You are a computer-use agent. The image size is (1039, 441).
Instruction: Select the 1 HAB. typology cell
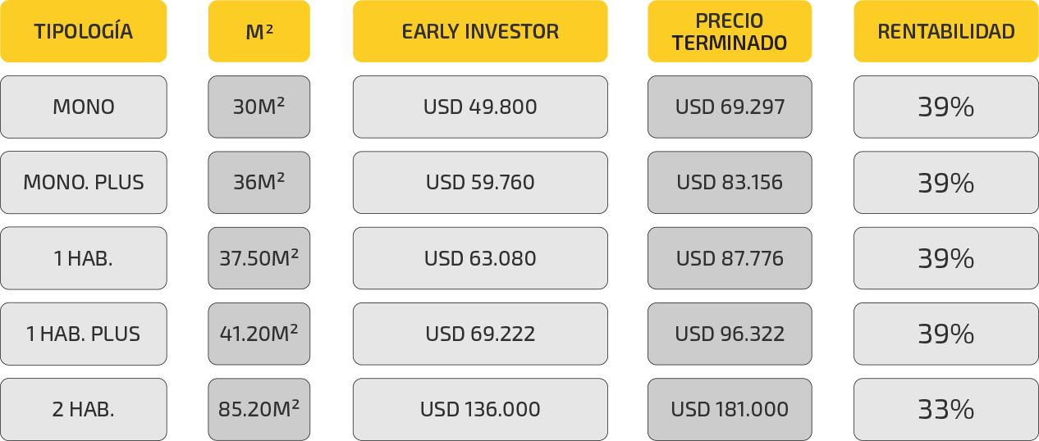click(83, 258)
